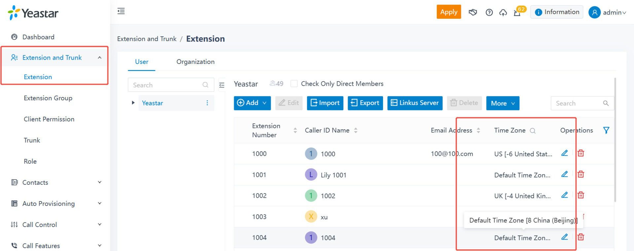Image resolution: width=634 pixels, height=251 pixels.
Task: Click the Time Zone column search icon
Action: point(533,131)
